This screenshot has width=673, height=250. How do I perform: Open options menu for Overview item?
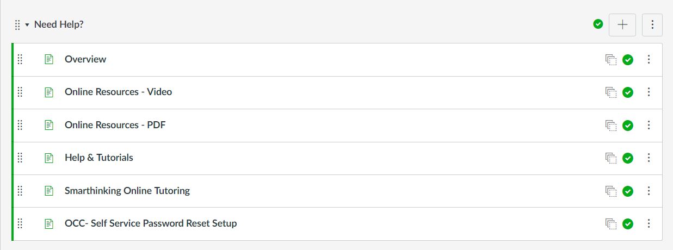[649, 59]
